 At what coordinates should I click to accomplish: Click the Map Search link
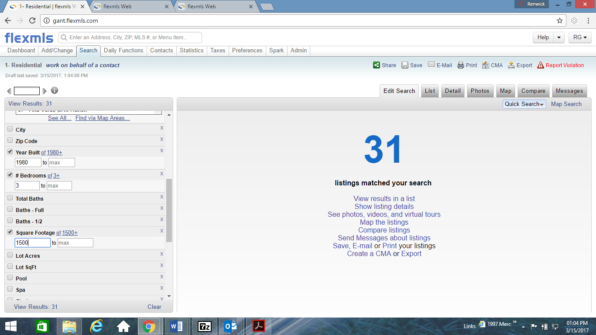[x=566, y=104]
